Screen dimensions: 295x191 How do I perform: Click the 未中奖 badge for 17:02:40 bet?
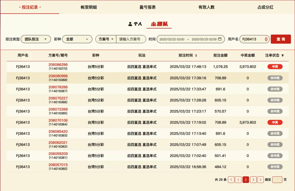(275, 156)
